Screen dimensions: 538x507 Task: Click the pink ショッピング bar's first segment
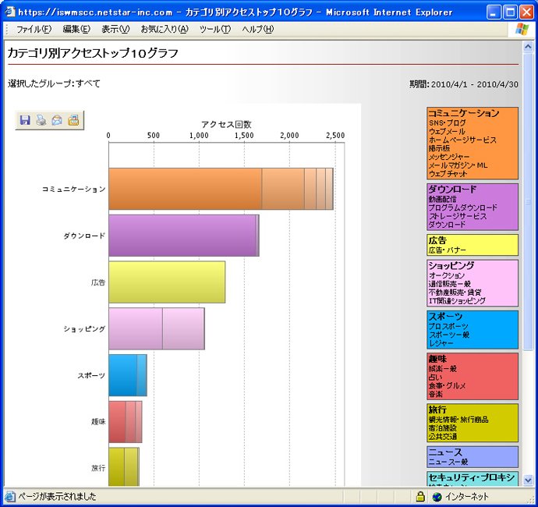pos(136,329)
